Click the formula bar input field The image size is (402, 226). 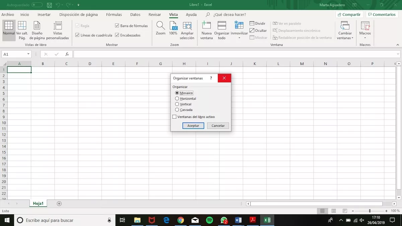pyautogui.click(x=234, y=54)
